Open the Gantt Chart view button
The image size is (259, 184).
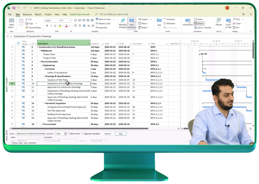click(11, 23)
